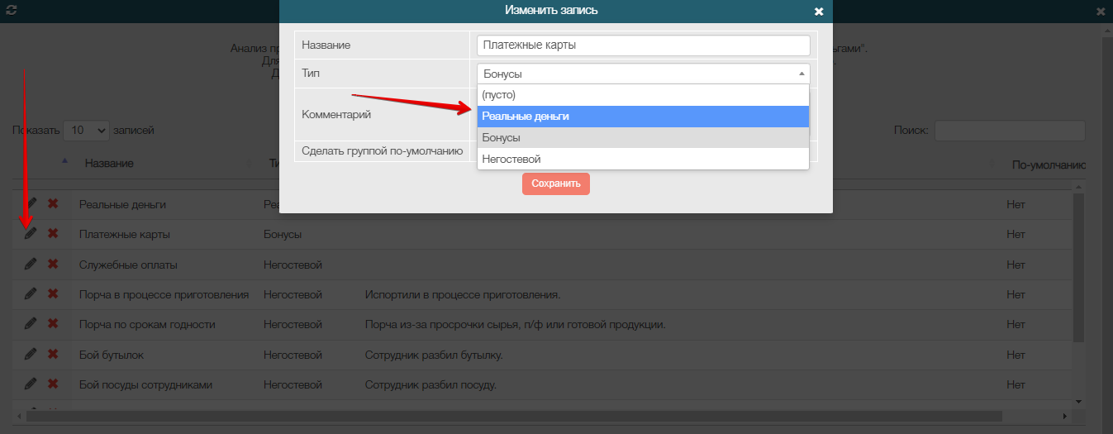Edit the Реальные деньги row with pencil icon

(x=31, y=203)
